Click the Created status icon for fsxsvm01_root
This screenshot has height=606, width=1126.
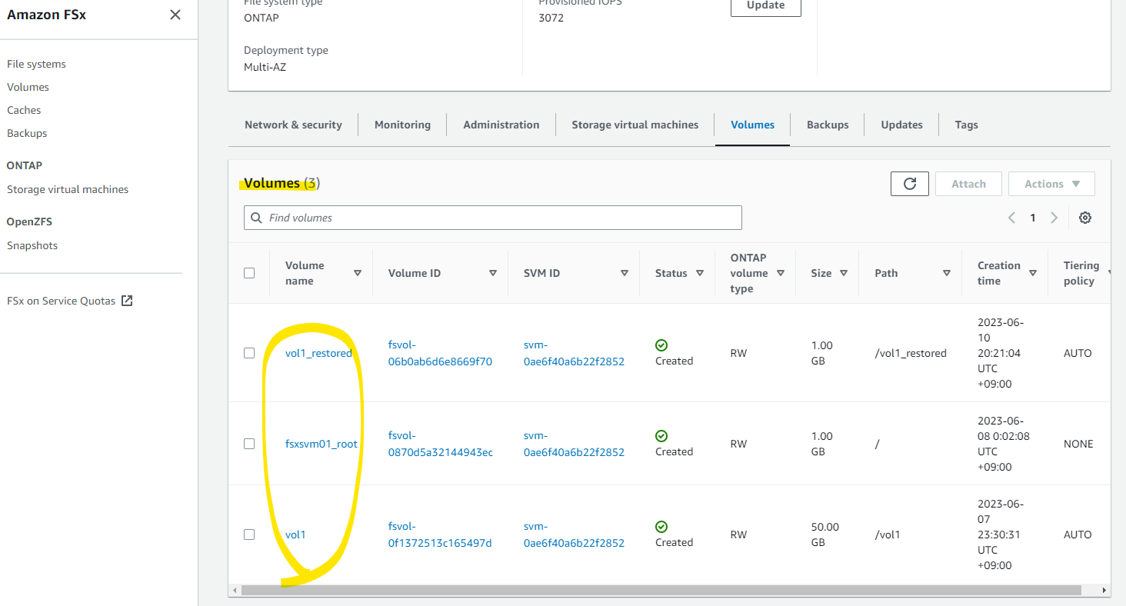tap(661, 436)
